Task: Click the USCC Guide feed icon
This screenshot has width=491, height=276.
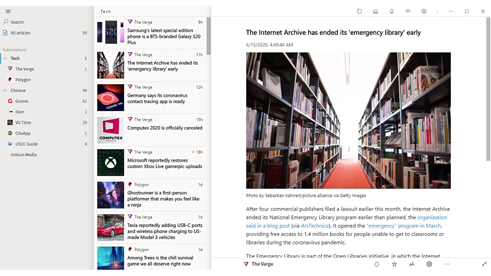Action: (x=10, y=144)
